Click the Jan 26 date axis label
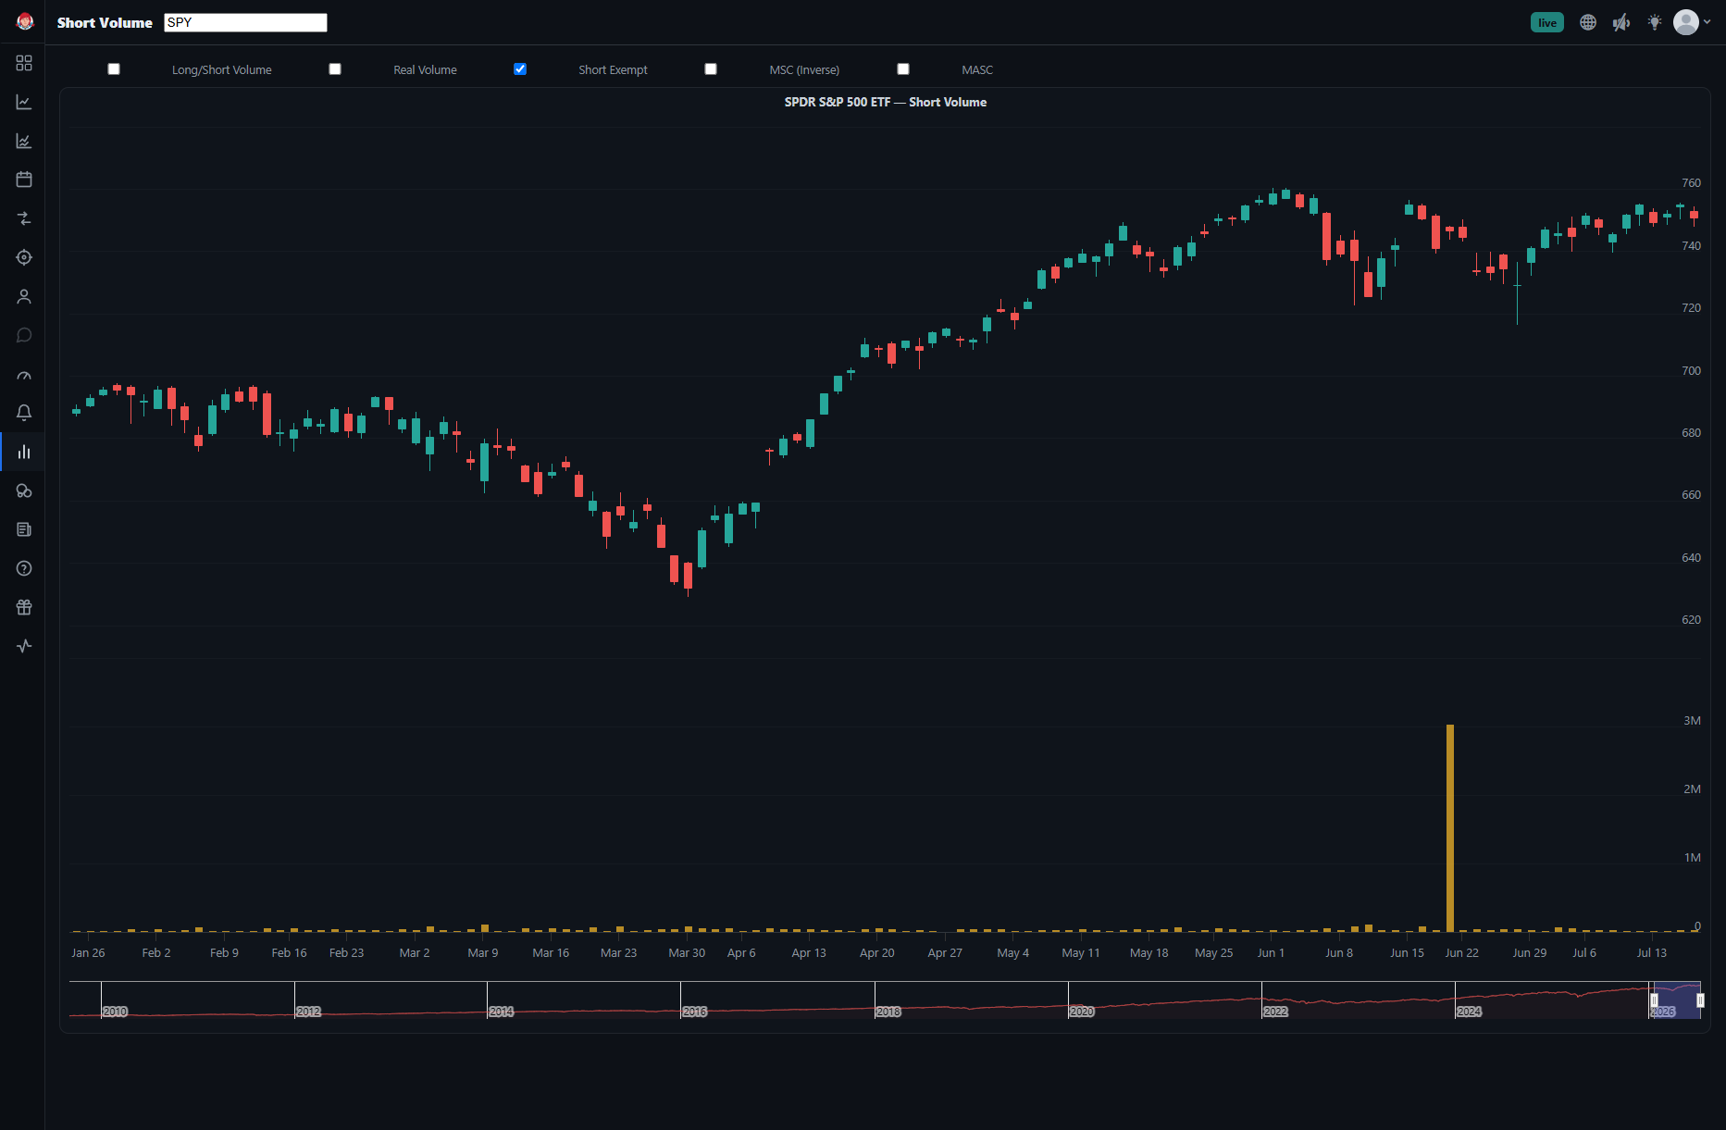 click(88, 952)
